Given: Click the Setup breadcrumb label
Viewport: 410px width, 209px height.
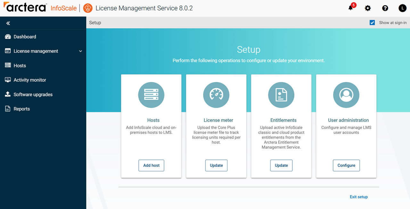Looking at the screenshot, I should click(x=95, y=23).
